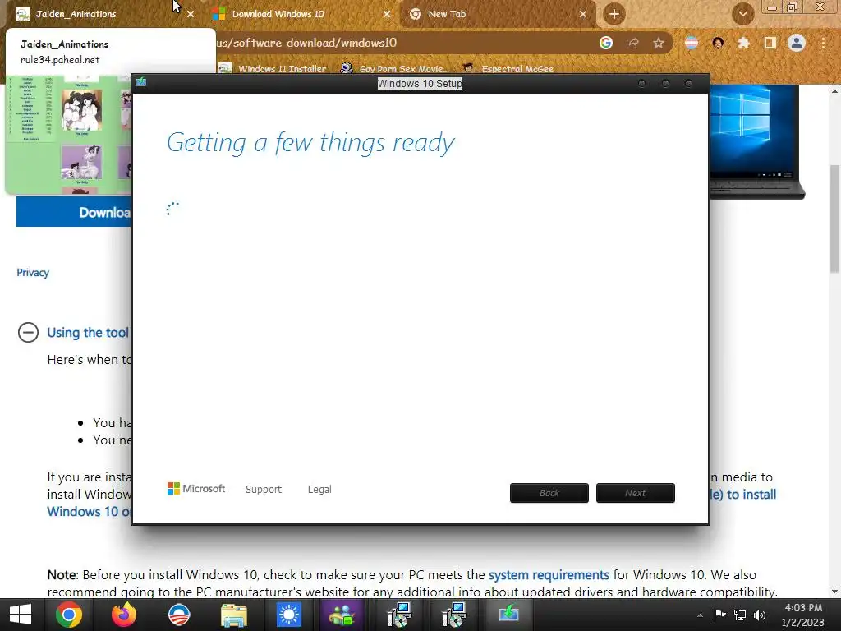
Task: Open Firefox from the taskbar
Action: [124, 615]
